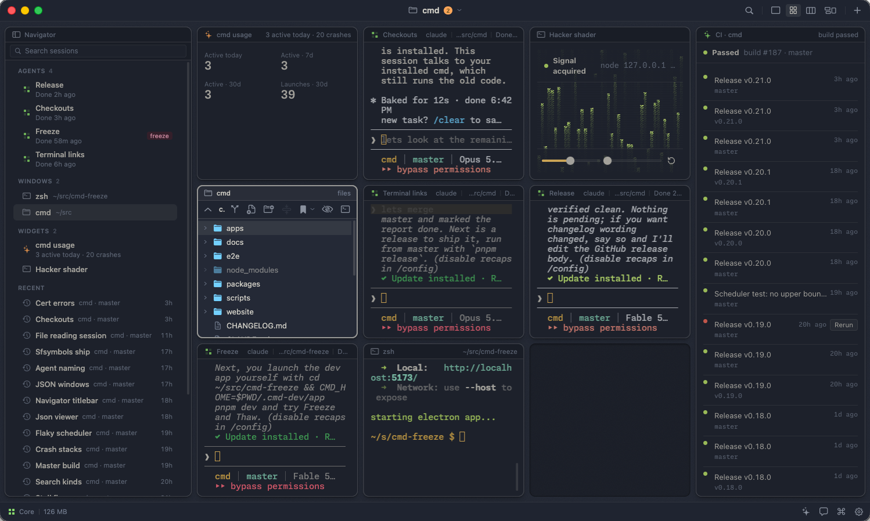Click the cmd usage widget header icon
This screenshot has height=521, width=870.
point(208,35)
